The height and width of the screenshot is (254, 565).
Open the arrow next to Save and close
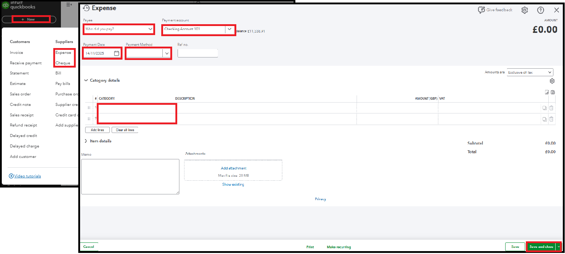[558, 247]
